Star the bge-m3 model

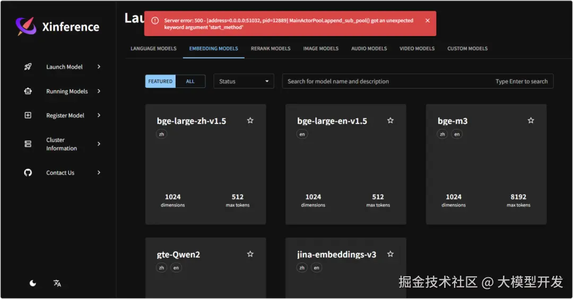click(531, 120)
